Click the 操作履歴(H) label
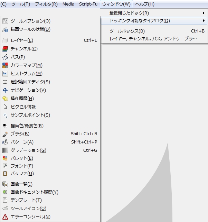 22,99
